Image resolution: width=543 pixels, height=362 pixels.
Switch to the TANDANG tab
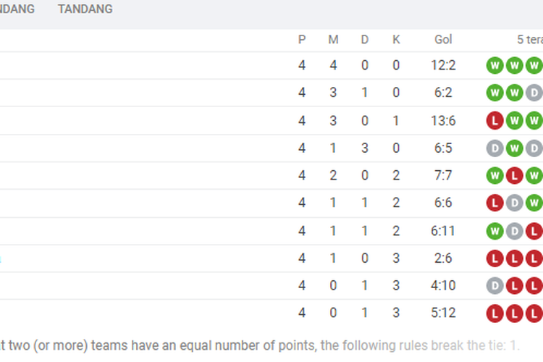tap(85, 9)
